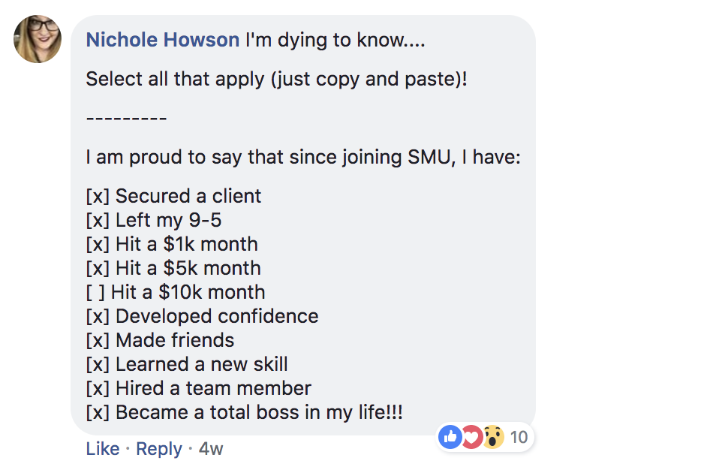Click the [x] before Learned a new skill
Image resolution: width=713 pixels, height=473 pixels.
click(98, 364)
